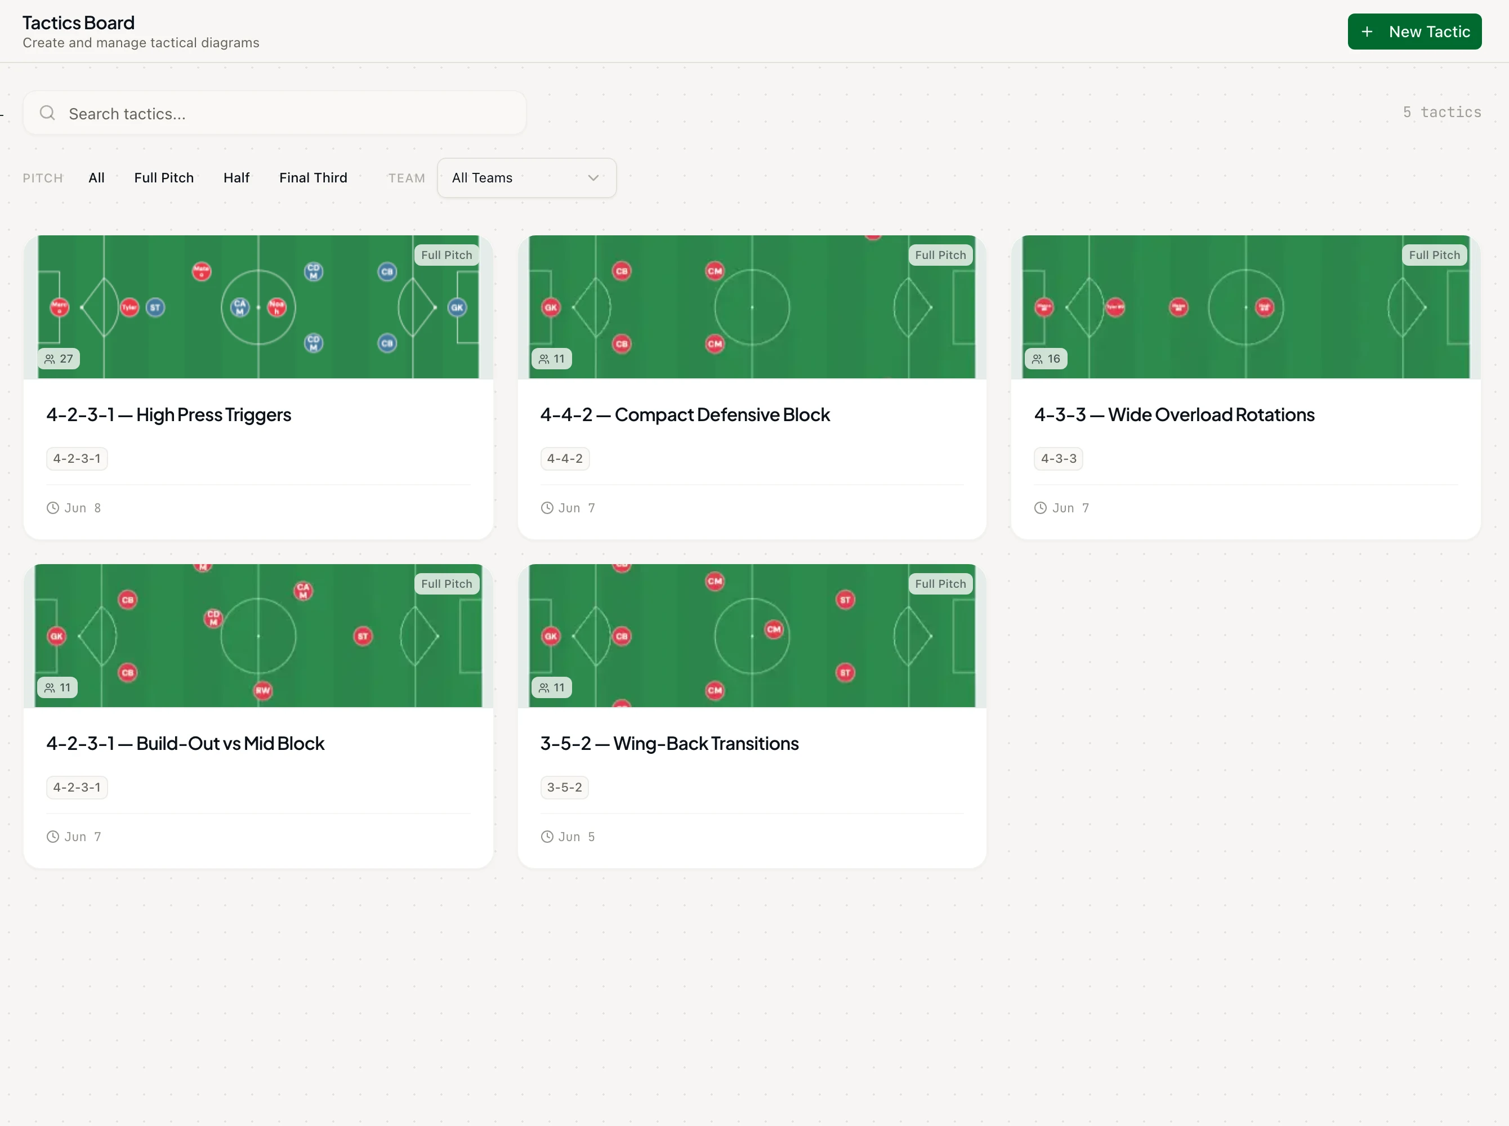Click red GK marker on Build-Out vs Mid Block
The width and height of the screenshot is (1509, 1126).
(x=56, y=636)
